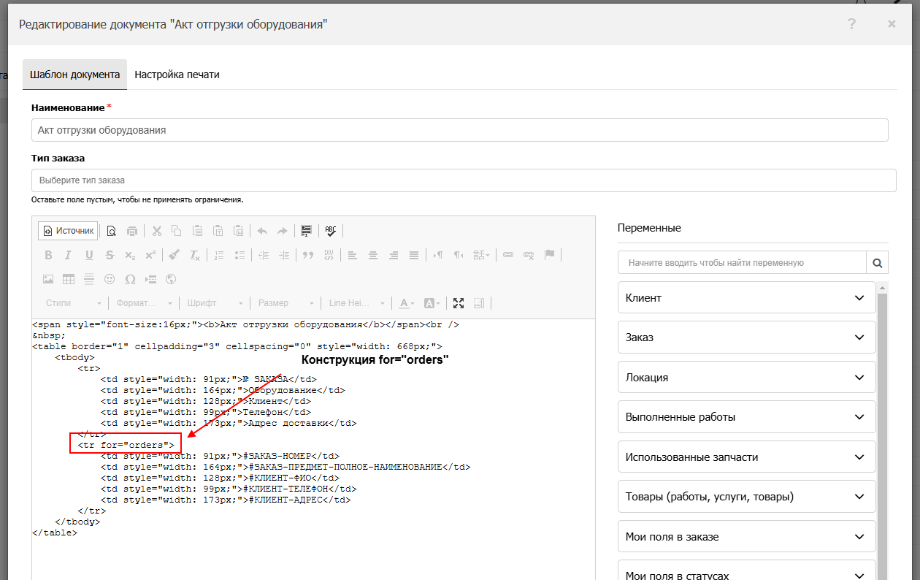
Task: Insert a numbered list
Action: pos(219,255)
